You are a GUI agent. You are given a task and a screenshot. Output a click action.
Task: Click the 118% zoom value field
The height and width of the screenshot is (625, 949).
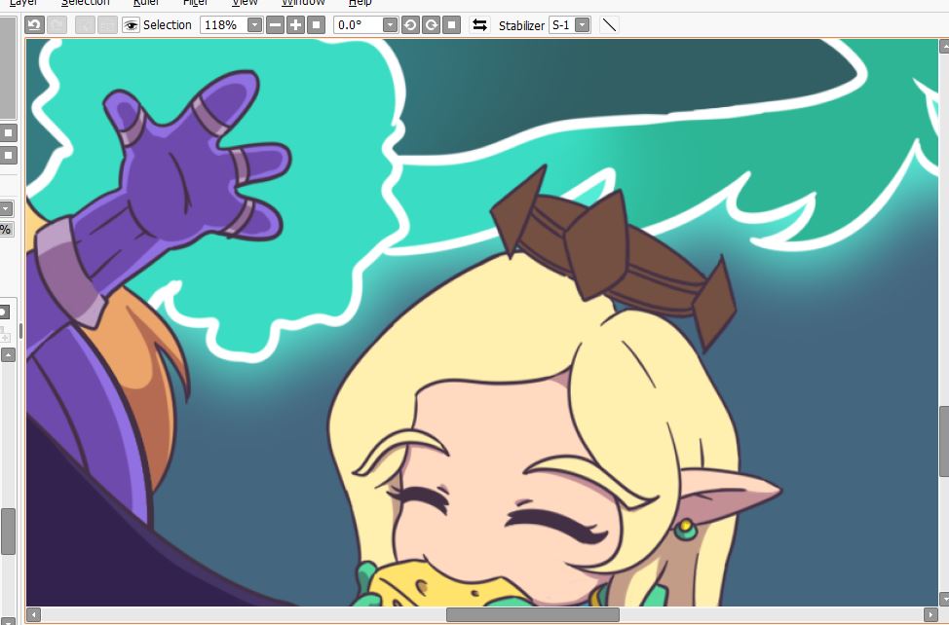tap(223, 24)
